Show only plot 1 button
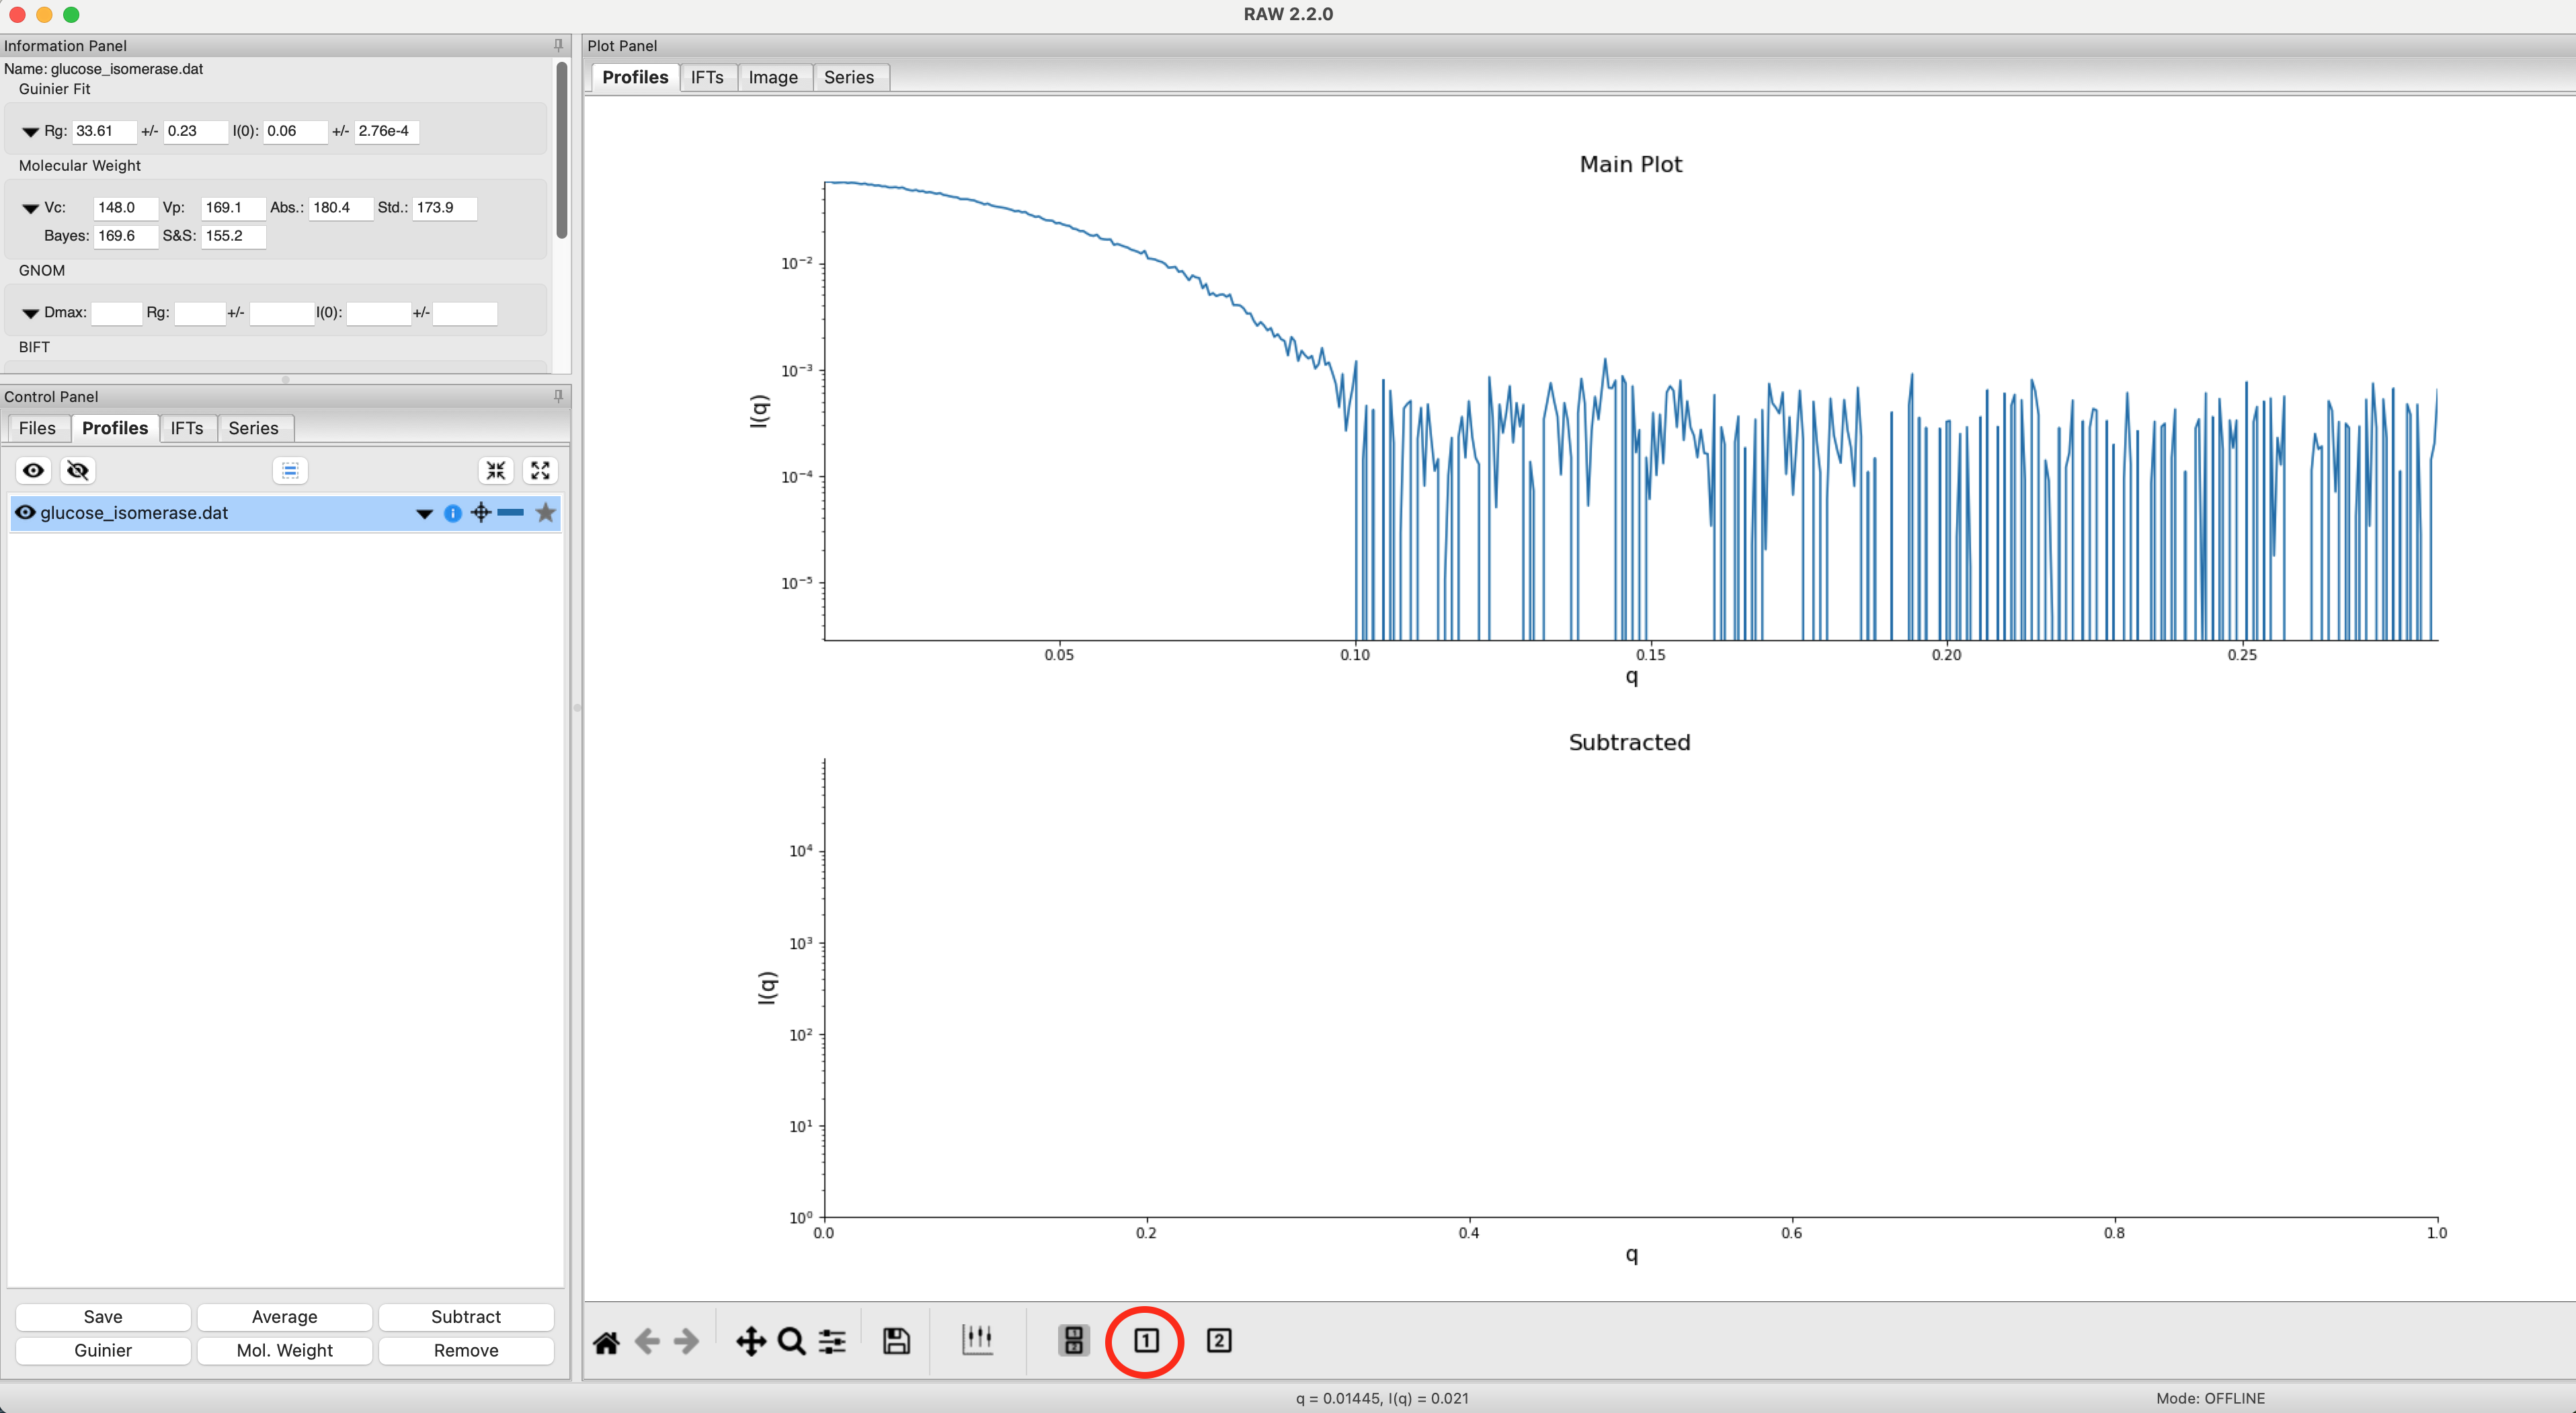2576x1413 pixels. pyautogui.click(x=1146, y=1340)
